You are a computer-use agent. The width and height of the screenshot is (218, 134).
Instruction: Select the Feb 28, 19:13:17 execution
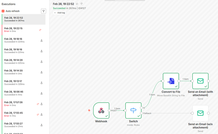pos(24,82)
